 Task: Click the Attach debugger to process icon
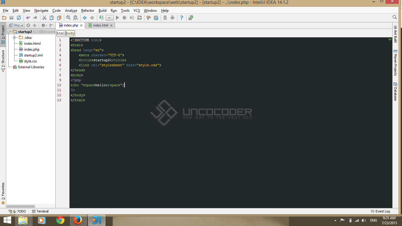139,18
